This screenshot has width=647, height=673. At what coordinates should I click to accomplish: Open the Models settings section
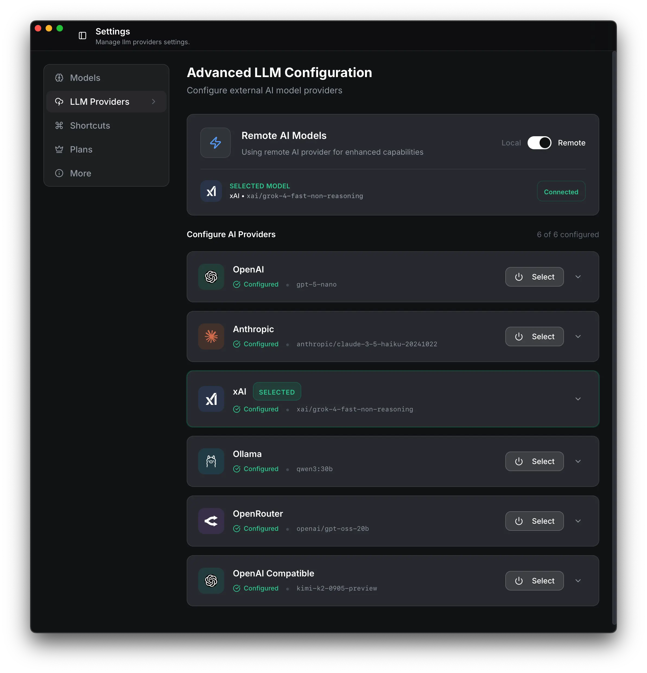(x=85, y=78)
